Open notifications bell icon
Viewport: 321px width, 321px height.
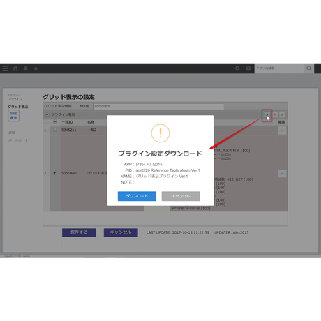click(x=26, y=68)
